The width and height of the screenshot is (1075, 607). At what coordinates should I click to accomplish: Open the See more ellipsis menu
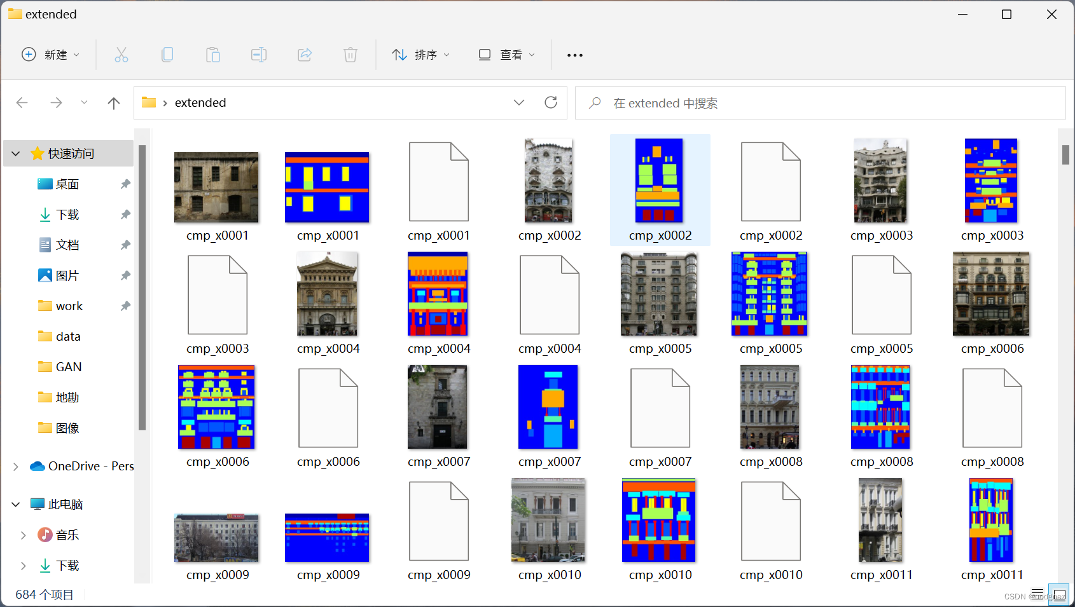tap(574, 55)
